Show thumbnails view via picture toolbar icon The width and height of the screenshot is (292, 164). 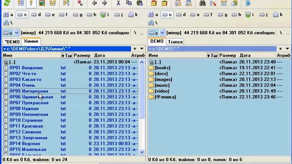pos(42,3)
